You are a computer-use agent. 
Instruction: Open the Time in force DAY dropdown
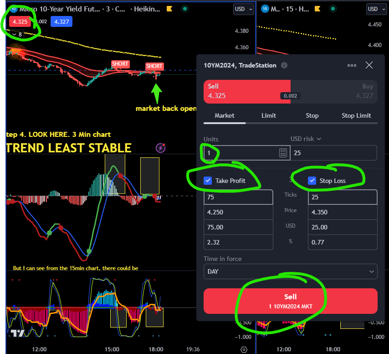tap(291, 271)
